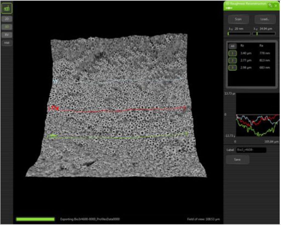281x225 pixels.
Task: Click the Scan button
Action: pyautogui.click(x=238, y=19)
